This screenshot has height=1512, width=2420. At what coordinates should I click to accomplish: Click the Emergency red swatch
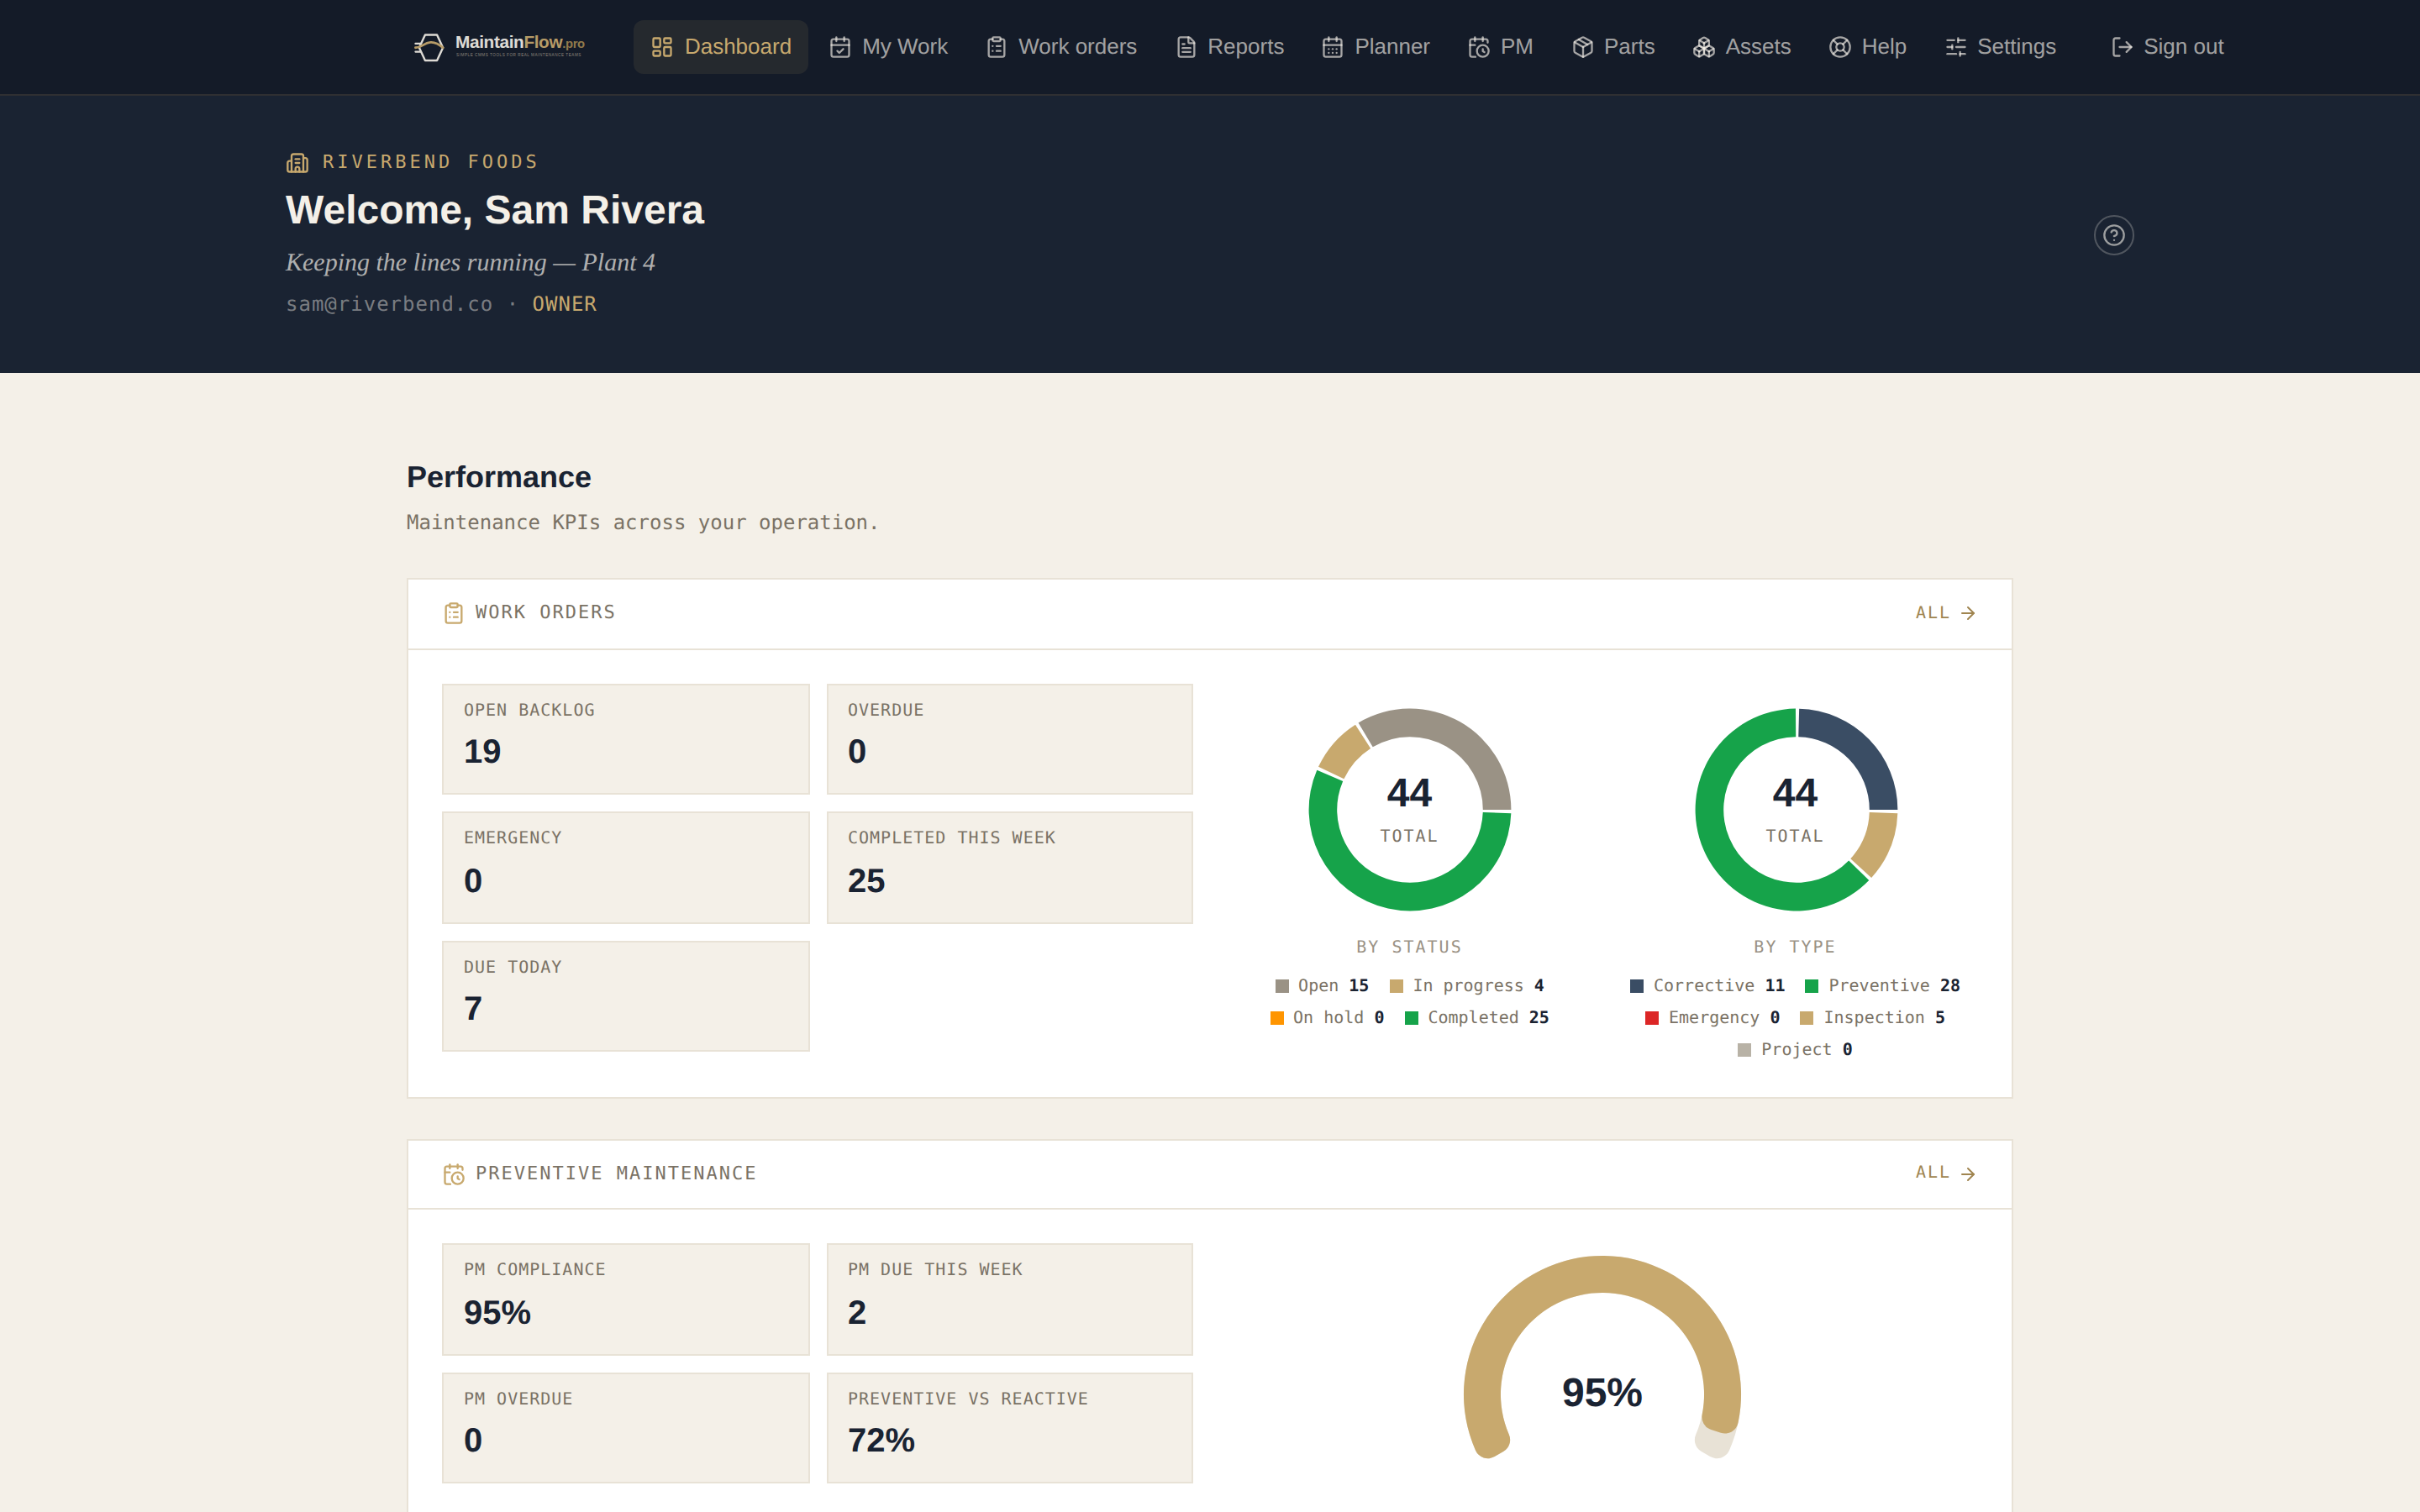(x=1652, y=1018)
